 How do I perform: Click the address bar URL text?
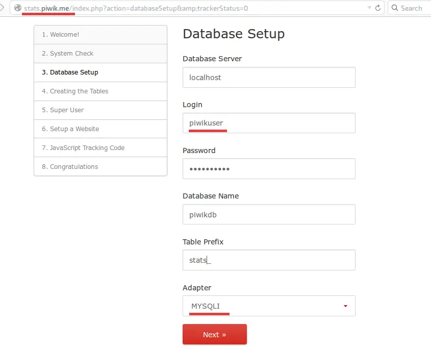[136, 8]
